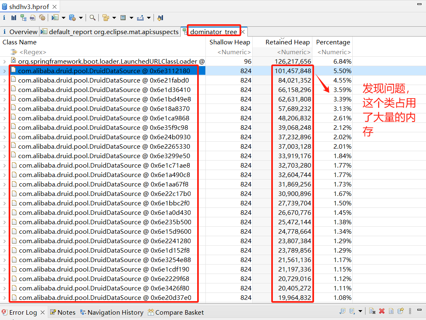Switch to default_report suspects tab

[x=110, y=32]
